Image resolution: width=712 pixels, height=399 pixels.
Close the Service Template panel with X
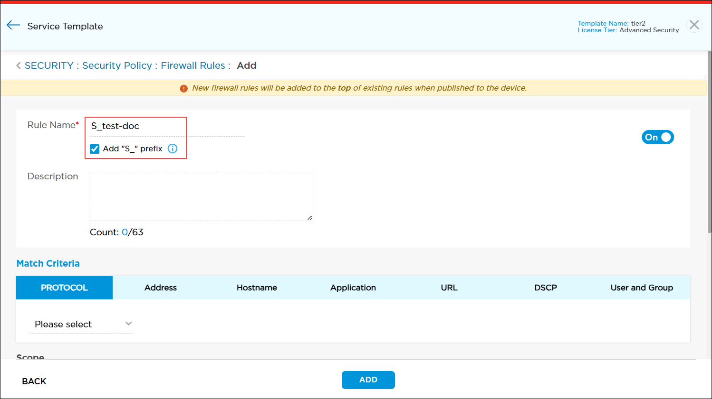click(x=694, y=25)
